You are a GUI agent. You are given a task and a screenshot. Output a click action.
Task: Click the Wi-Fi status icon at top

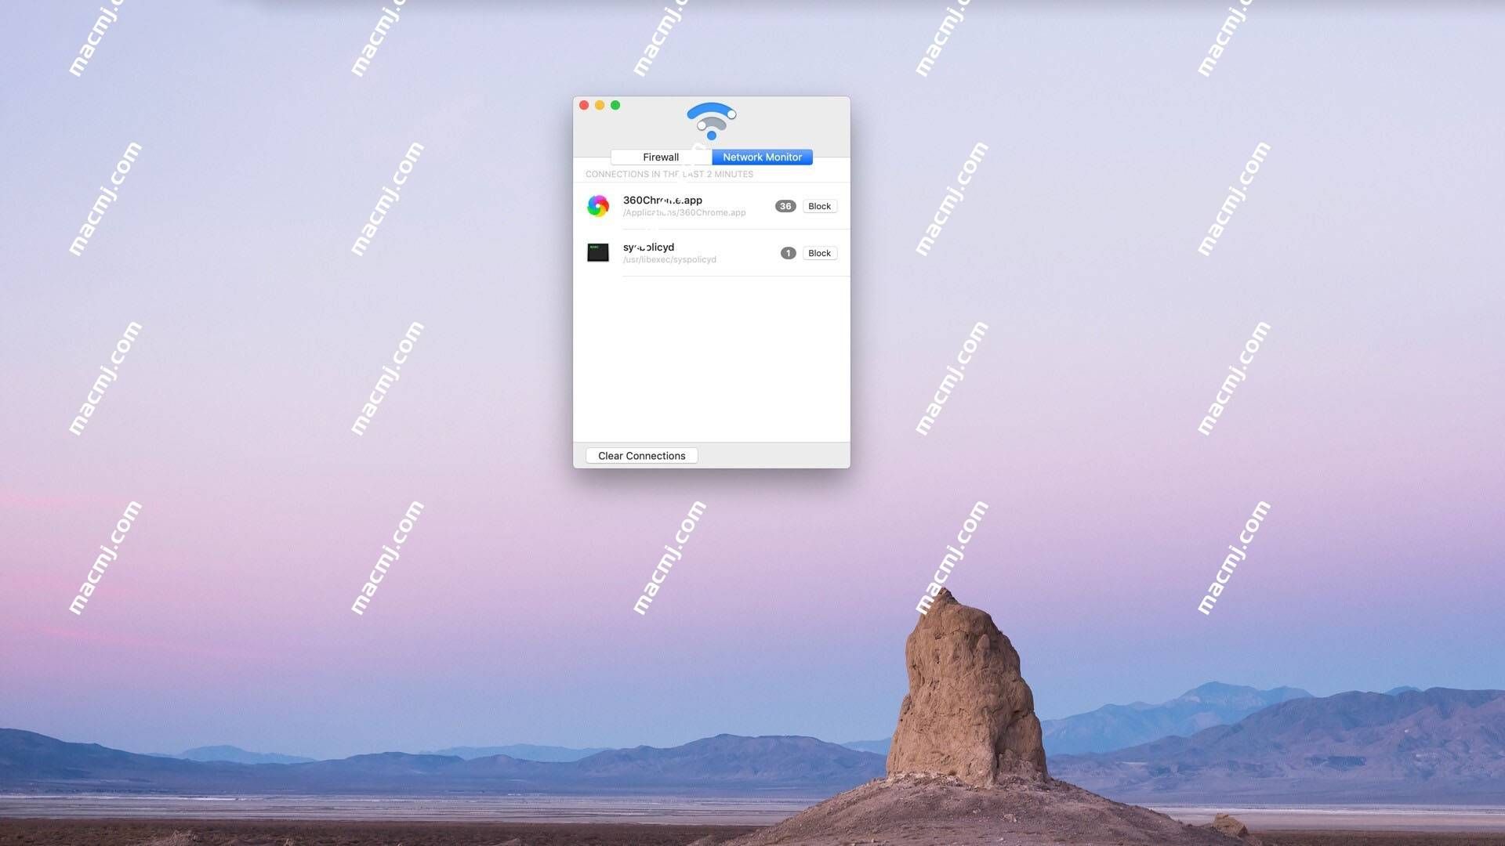point(711,121)
